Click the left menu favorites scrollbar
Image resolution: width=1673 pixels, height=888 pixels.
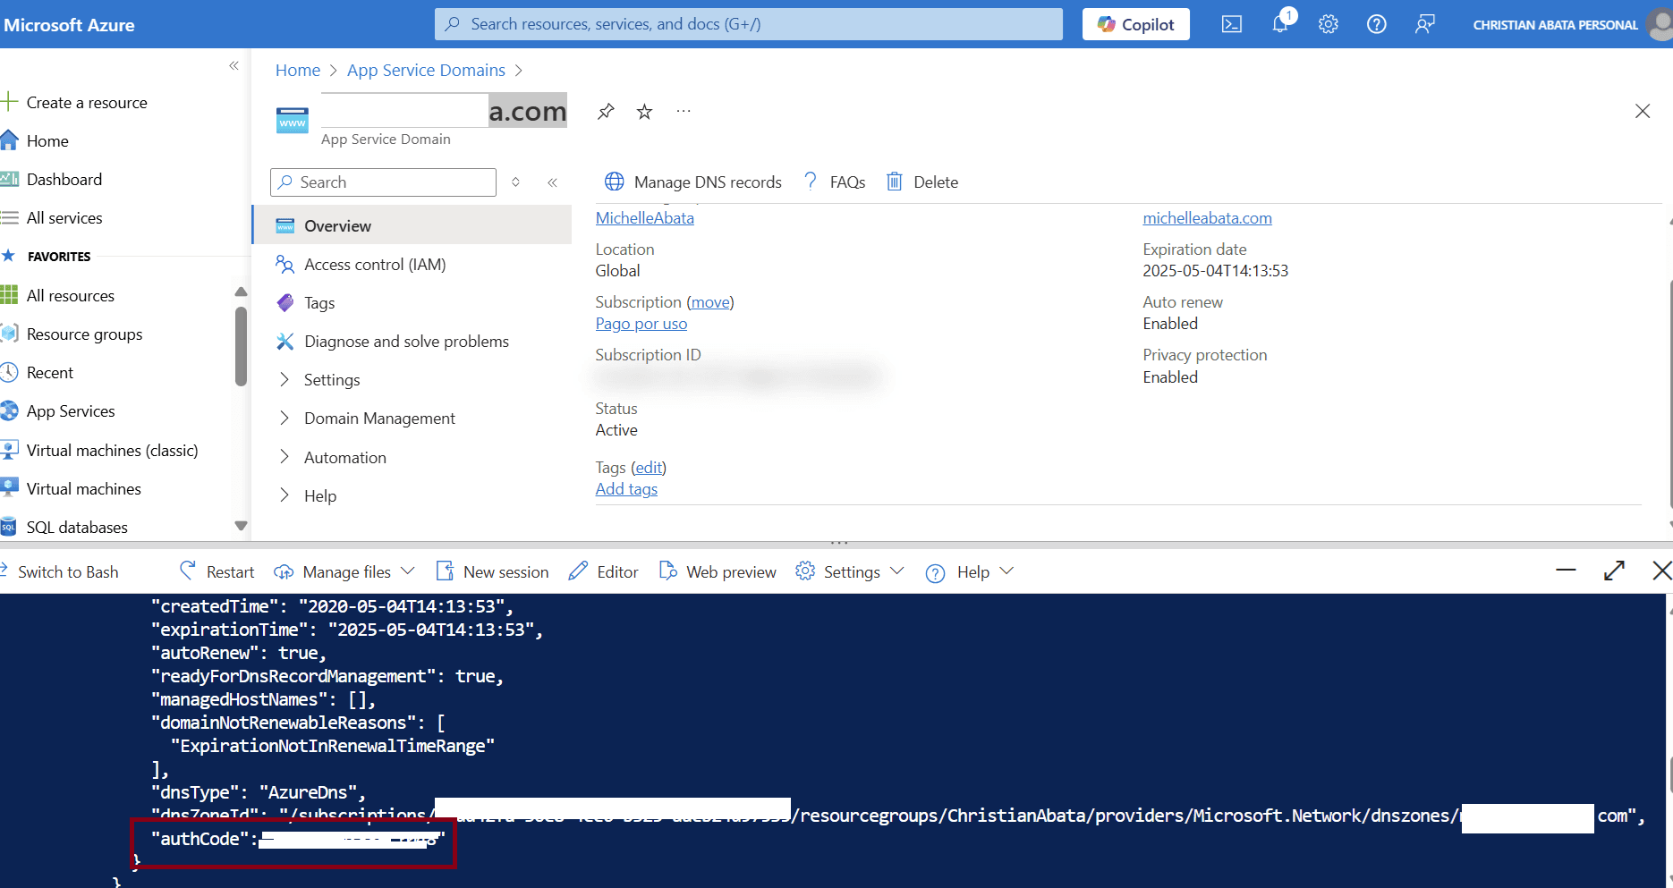point(241,347)
